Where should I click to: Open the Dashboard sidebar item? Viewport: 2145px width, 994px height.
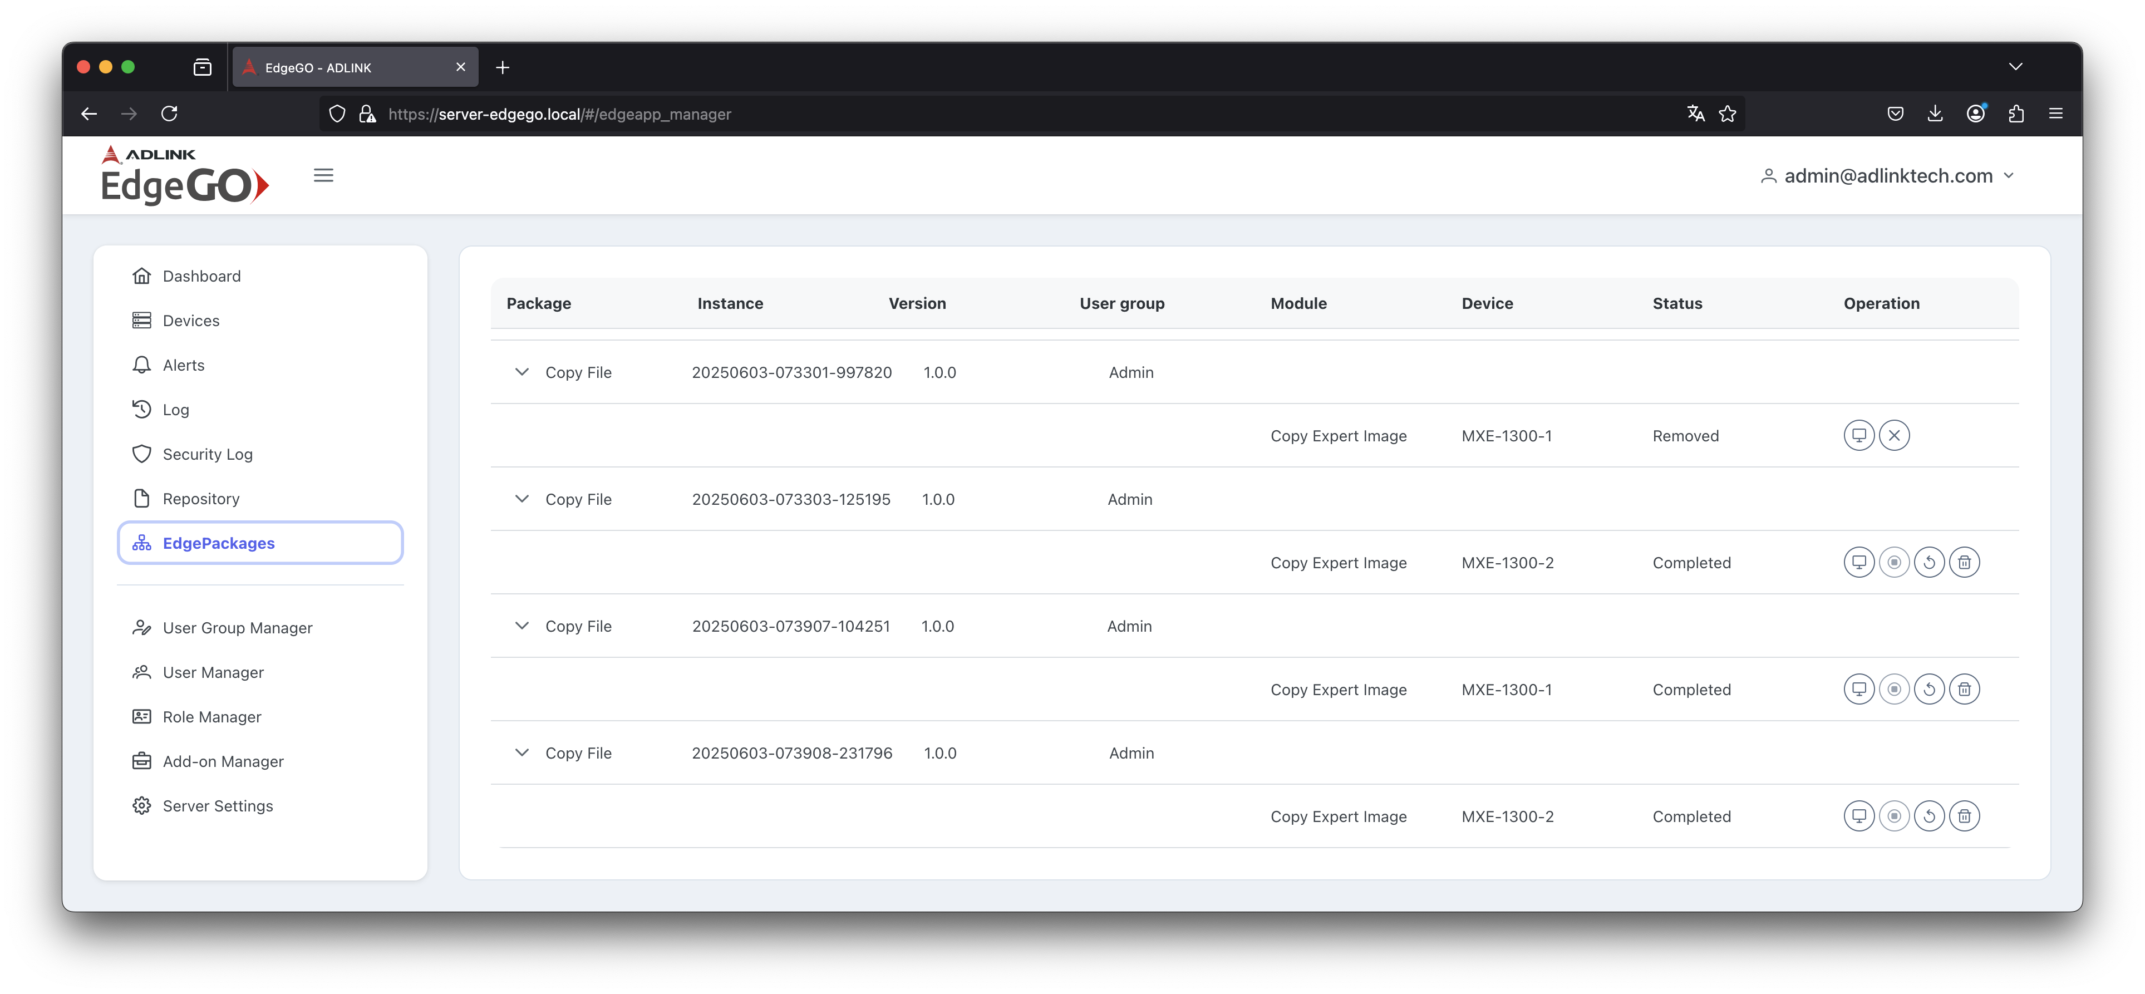tap(201, 277)
